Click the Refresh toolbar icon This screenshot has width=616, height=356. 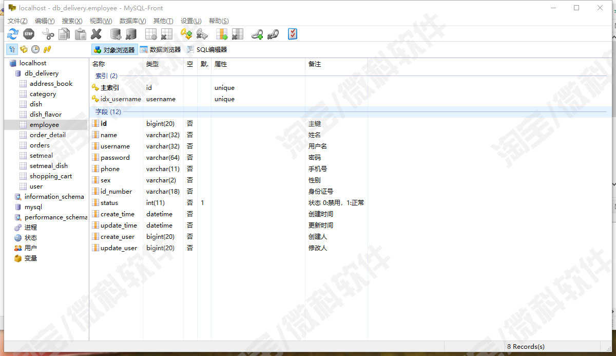coord(13,34)
